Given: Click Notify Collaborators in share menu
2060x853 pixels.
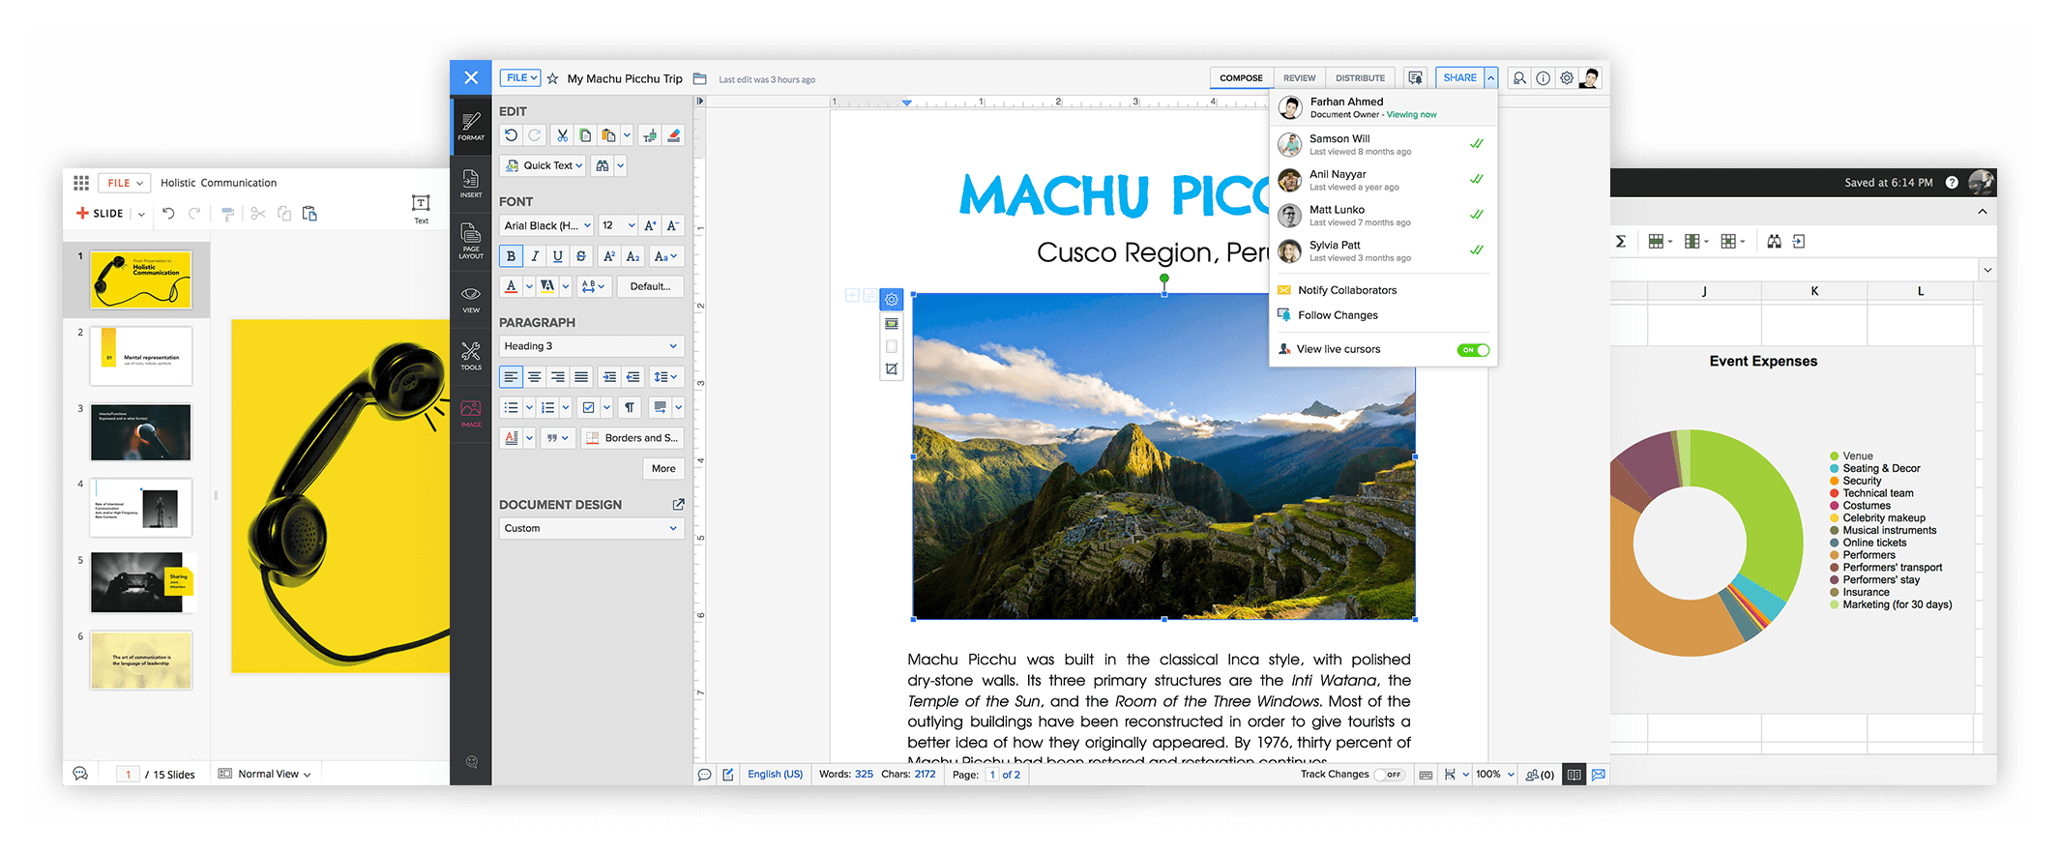Looking at the screenshot, I should point(1347,290).
